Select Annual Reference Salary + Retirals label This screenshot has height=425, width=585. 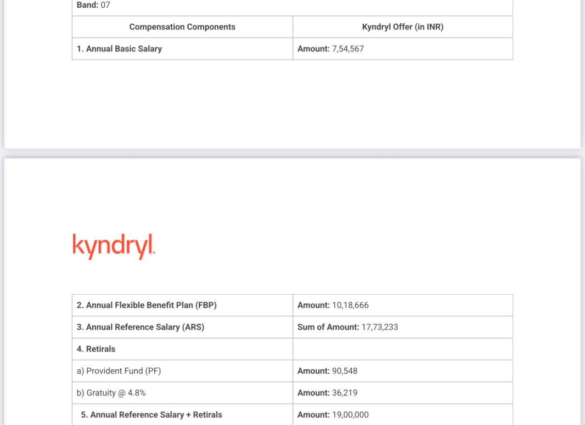[151, 415]
